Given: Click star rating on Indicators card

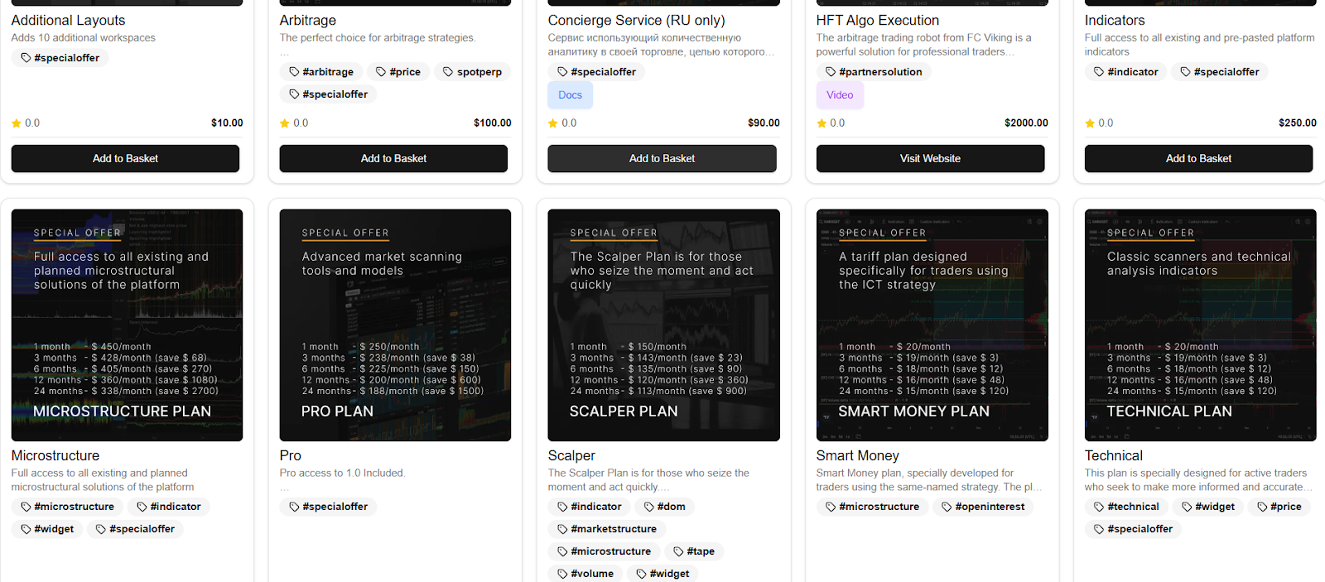Looking at the screenshot, I should (1099, 123).
